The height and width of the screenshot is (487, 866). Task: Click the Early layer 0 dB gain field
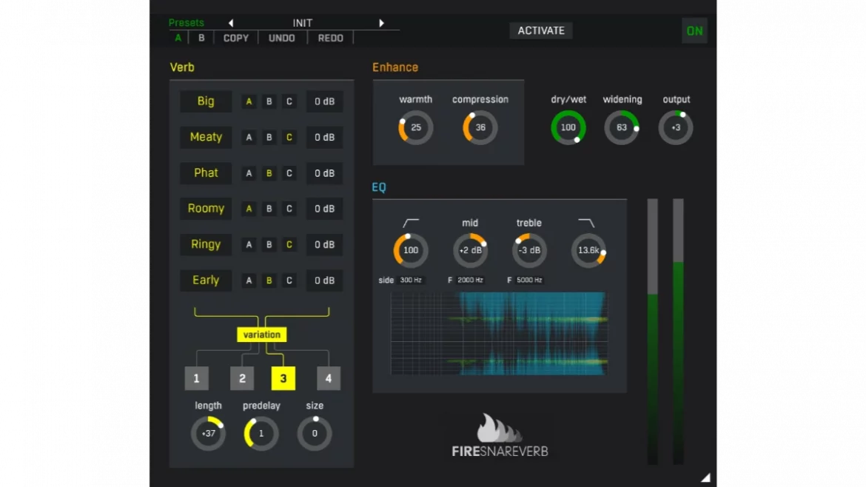pos(324,281)
